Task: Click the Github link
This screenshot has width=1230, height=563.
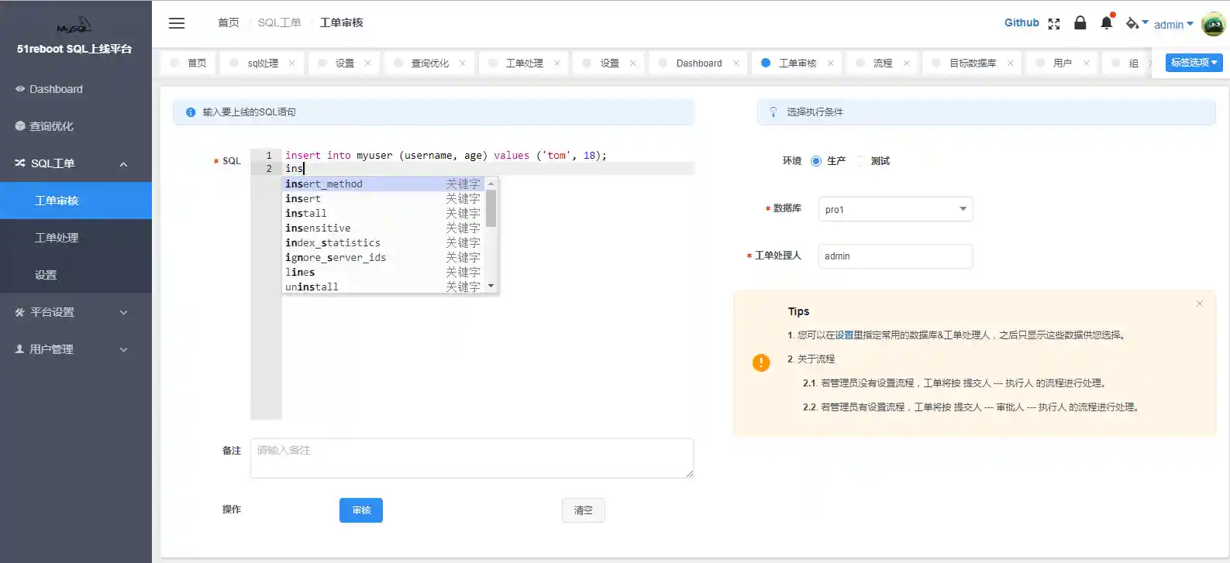Action: (x=1021, y=23)
